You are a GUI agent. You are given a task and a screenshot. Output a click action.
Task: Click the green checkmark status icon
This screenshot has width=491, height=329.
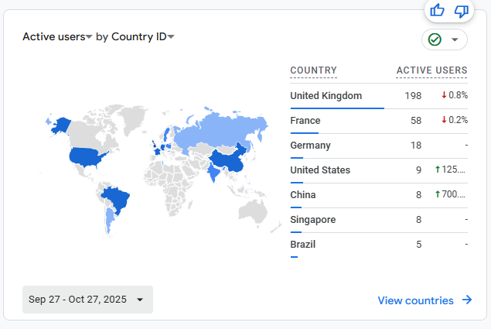click(x=435, y=39)
